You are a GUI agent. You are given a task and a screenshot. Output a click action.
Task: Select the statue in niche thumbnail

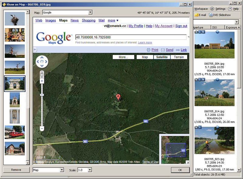(x=15, y=116)
